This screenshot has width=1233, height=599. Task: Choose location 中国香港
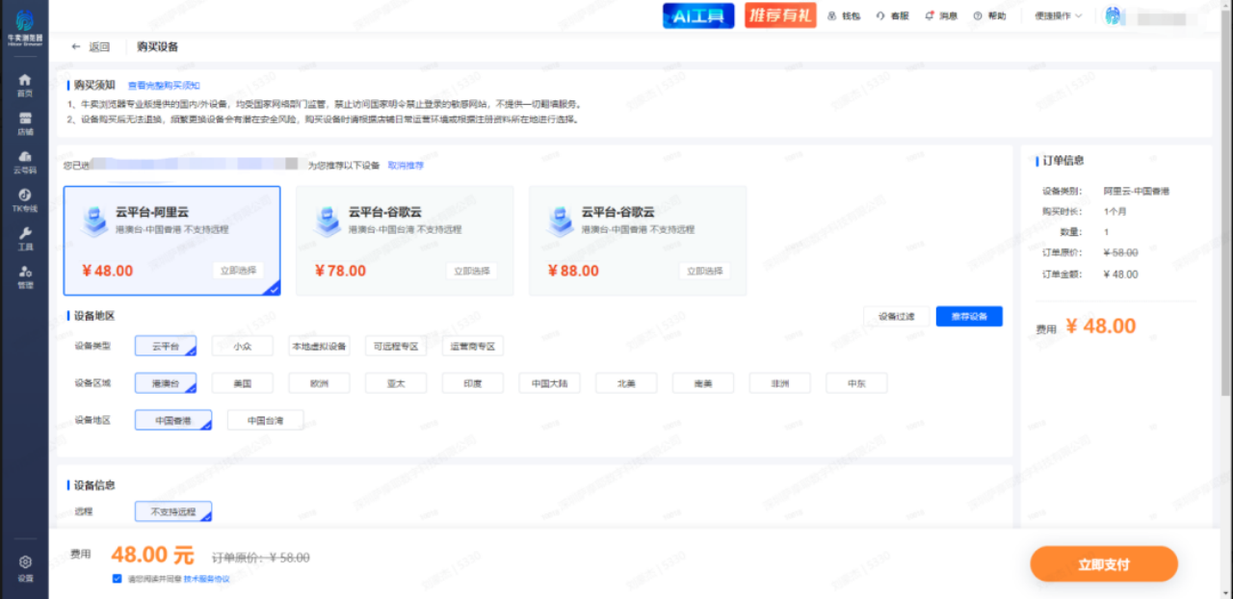(173, 421)
